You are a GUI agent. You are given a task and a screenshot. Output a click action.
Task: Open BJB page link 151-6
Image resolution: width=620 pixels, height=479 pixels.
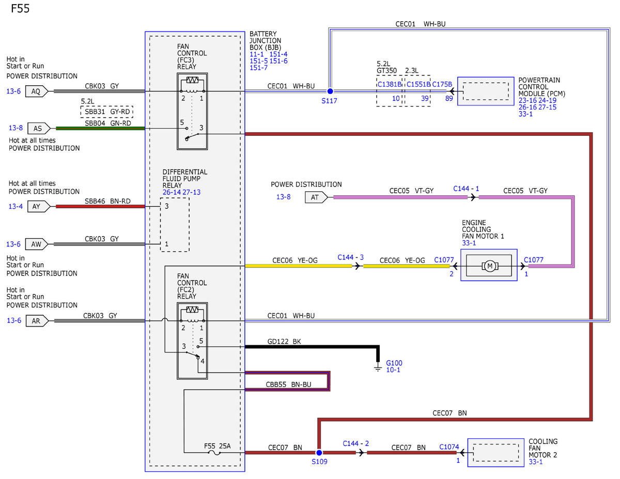pyautogui.click(x=279, y=61)
